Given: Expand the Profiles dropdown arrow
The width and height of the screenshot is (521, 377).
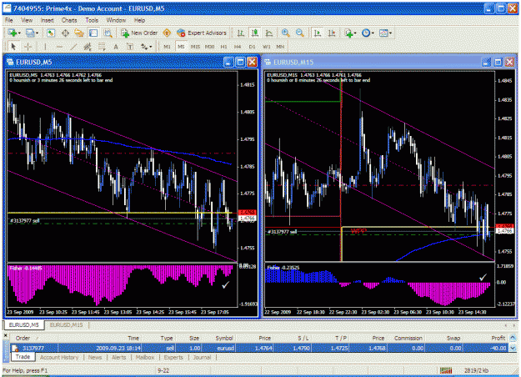Looking at the screenshot, I should [37, 33].
